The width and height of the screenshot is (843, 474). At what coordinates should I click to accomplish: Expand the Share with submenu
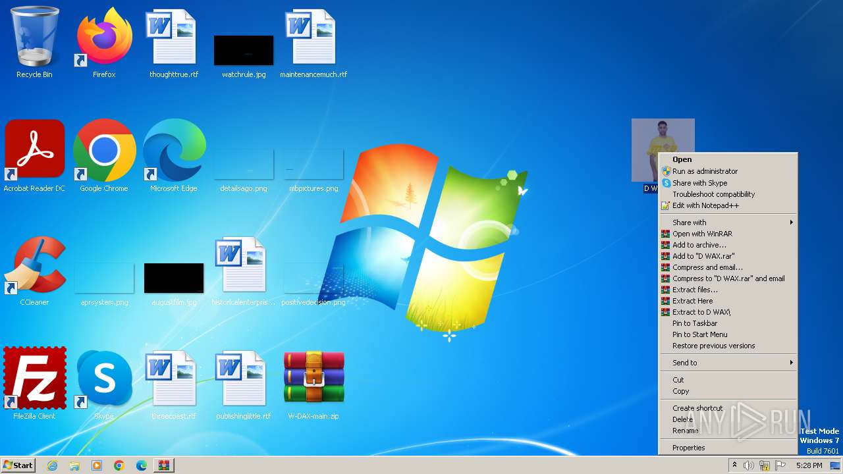[x=728, y=223]
